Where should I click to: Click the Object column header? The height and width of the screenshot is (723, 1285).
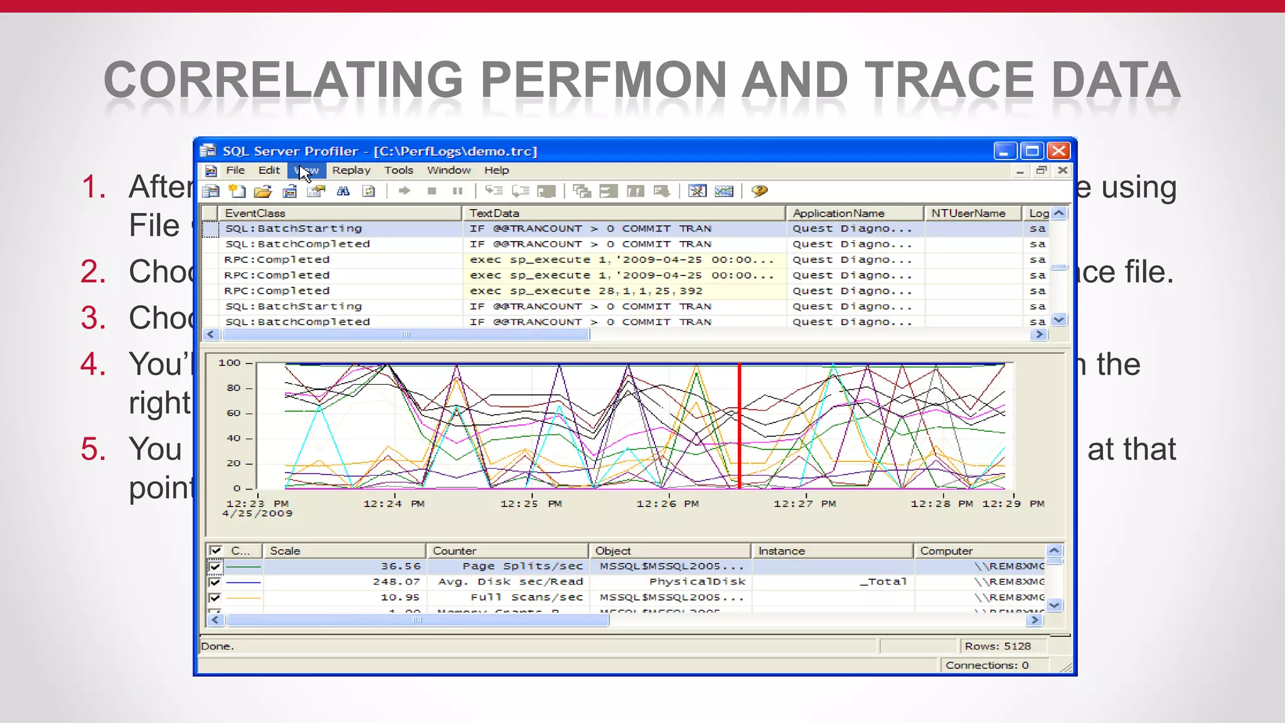click(x=669, y=551)
